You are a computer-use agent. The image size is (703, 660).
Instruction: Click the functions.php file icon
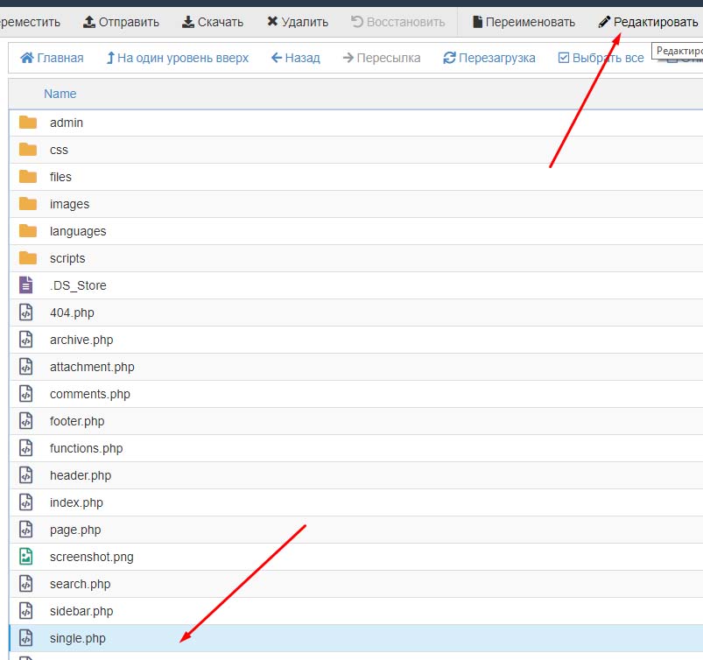(x=26, y=448)
